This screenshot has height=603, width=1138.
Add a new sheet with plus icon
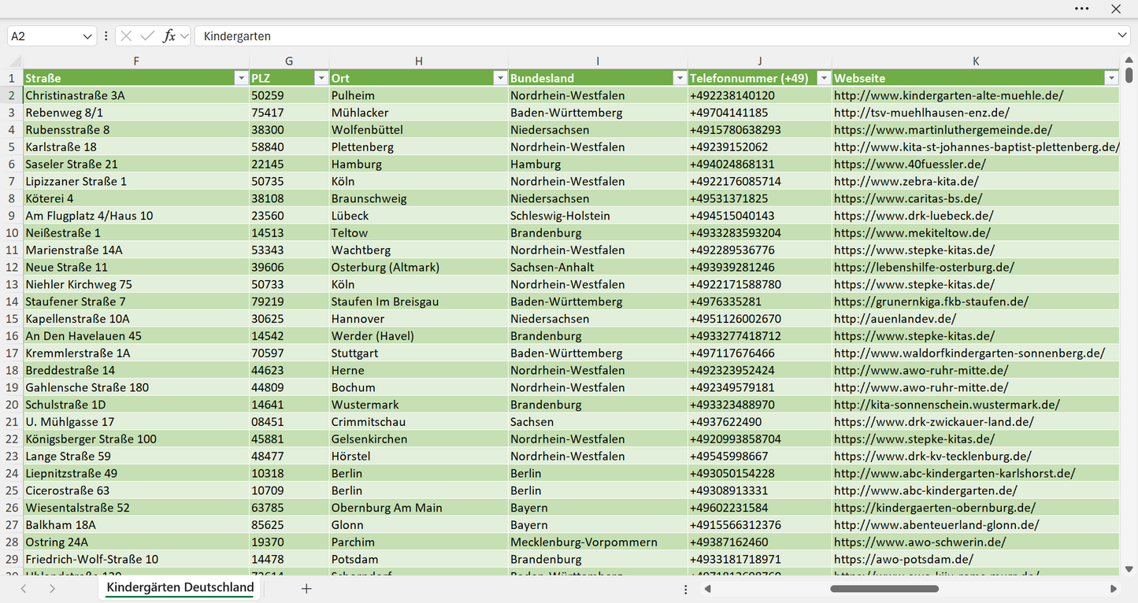pyautogui.click(x=306, y=588)
